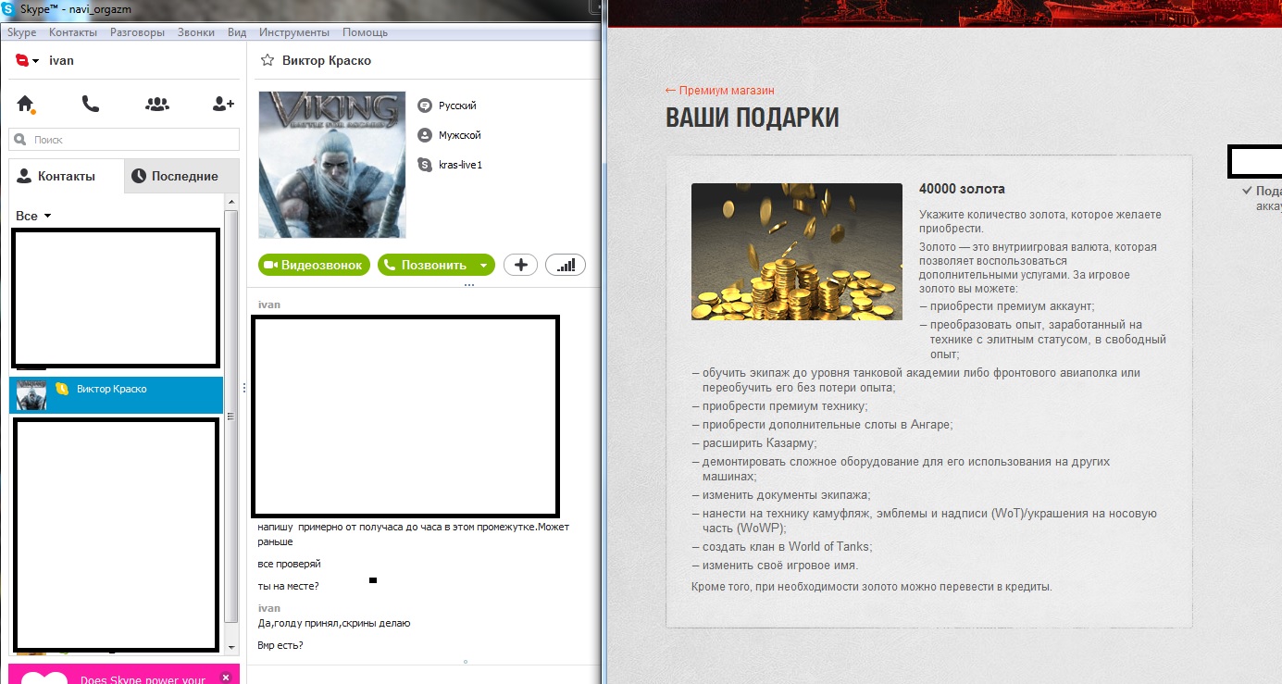
Task: Close the Skype ad banner
Action: click(x=226, y=678)
